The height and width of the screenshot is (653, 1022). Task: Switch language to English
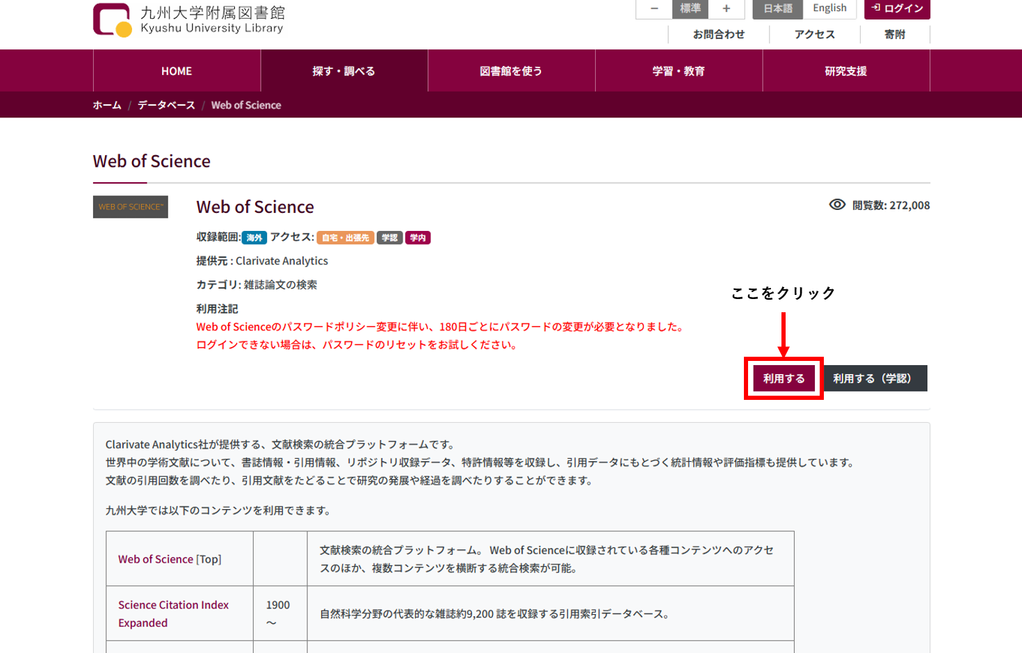(829, 8)
